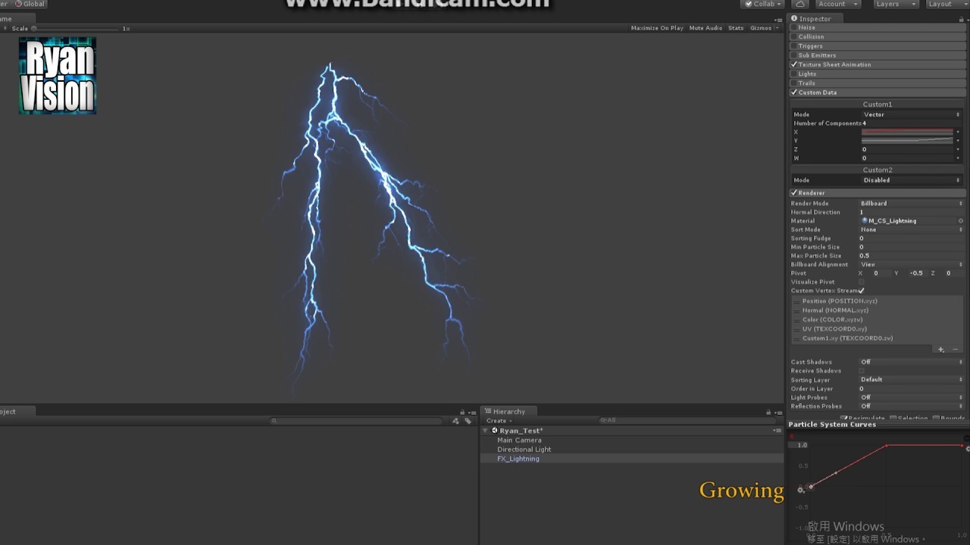Click the M_CS_Lightning material icon
970x545 pixels.
pyautogui.click(x=864, y=220)
